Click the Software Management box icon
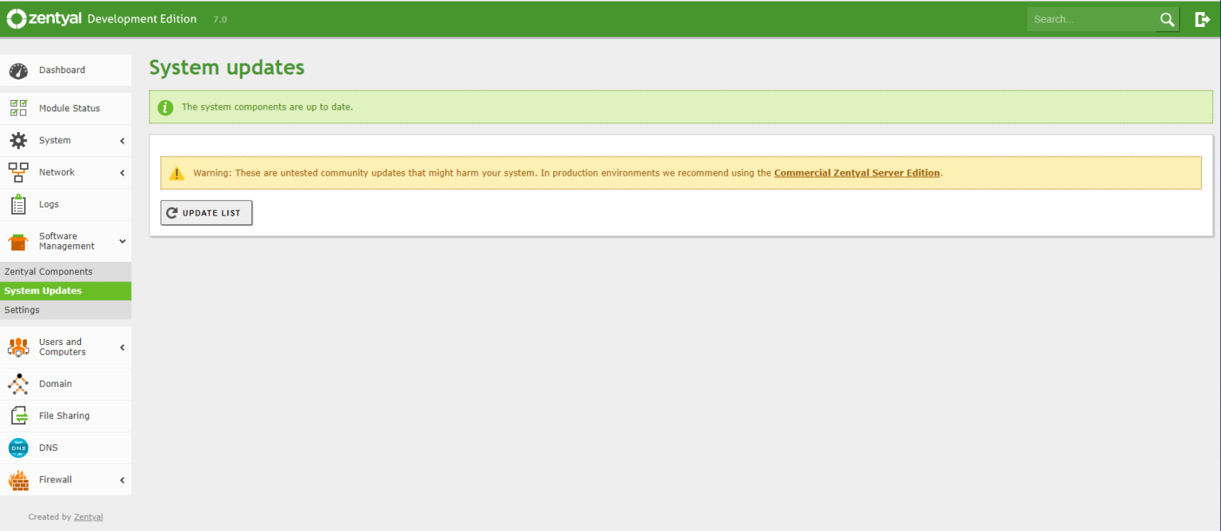Image resolution: width=1221 pixels, height=531 pixels. pos(17,240)
